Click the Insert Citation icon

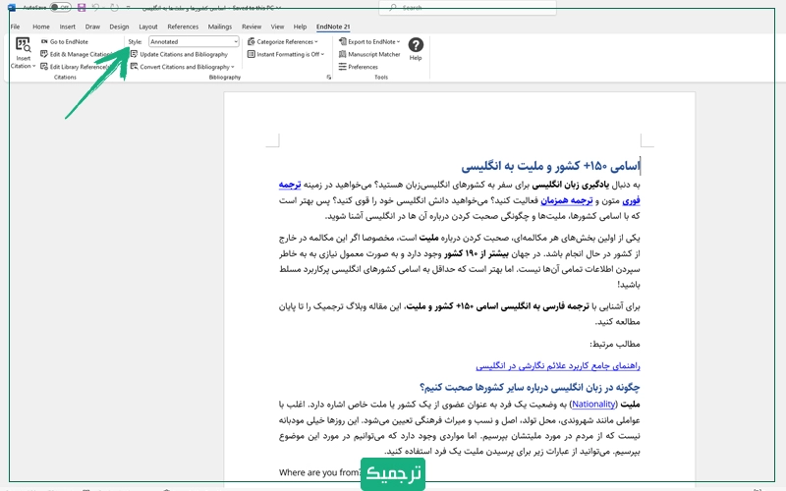pos(23,44)
